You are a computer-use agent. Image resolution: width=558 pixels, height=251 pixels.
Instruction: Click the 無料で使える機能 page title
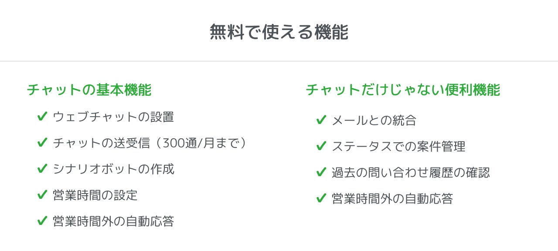tap(279, 32)
